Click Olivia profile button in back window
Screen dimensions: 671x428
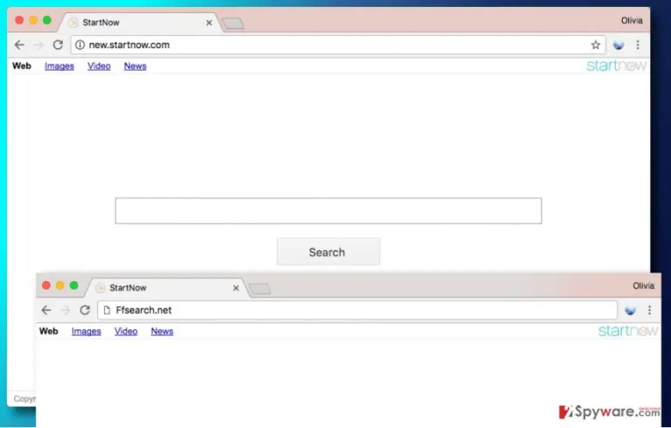coord(632,21)
